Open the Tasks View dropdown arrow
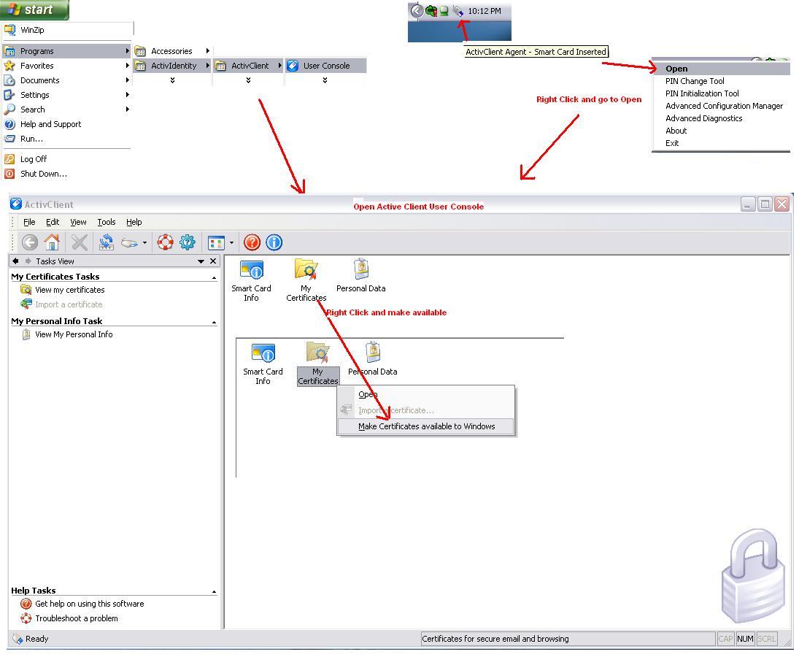This screenshot has width=799, height=657. click(x=201, y=261)
